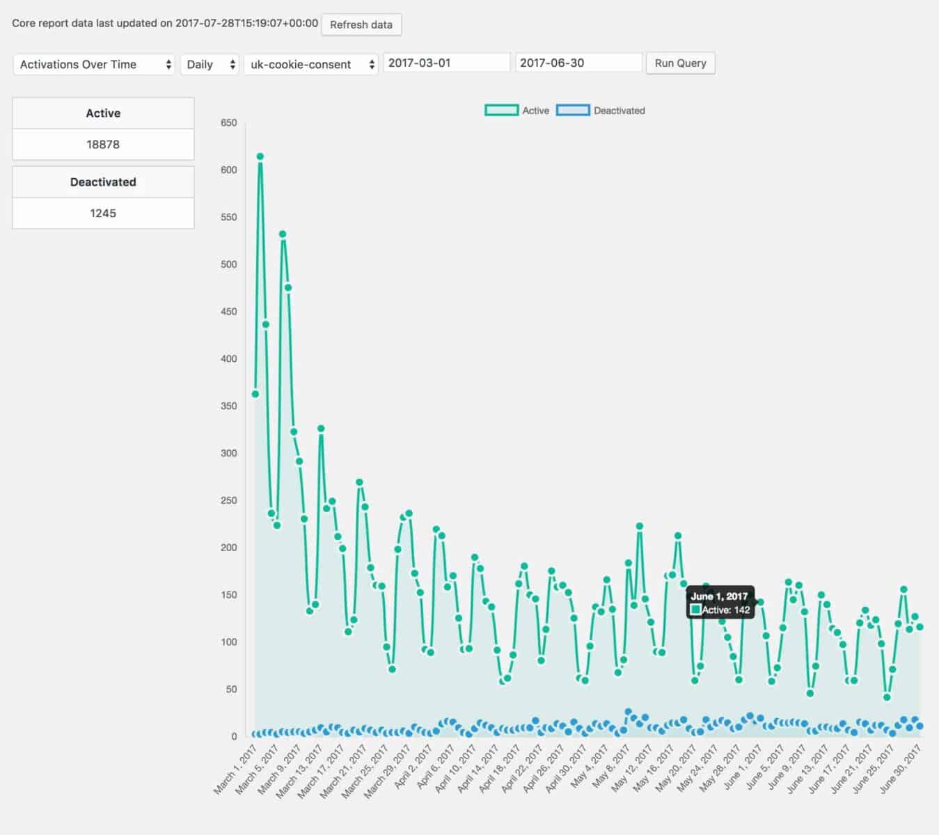The width and height of the screenshot is (939, 835).
Task: Click the end date field showing 2017-06-30
Action: (x=578, y=62)
